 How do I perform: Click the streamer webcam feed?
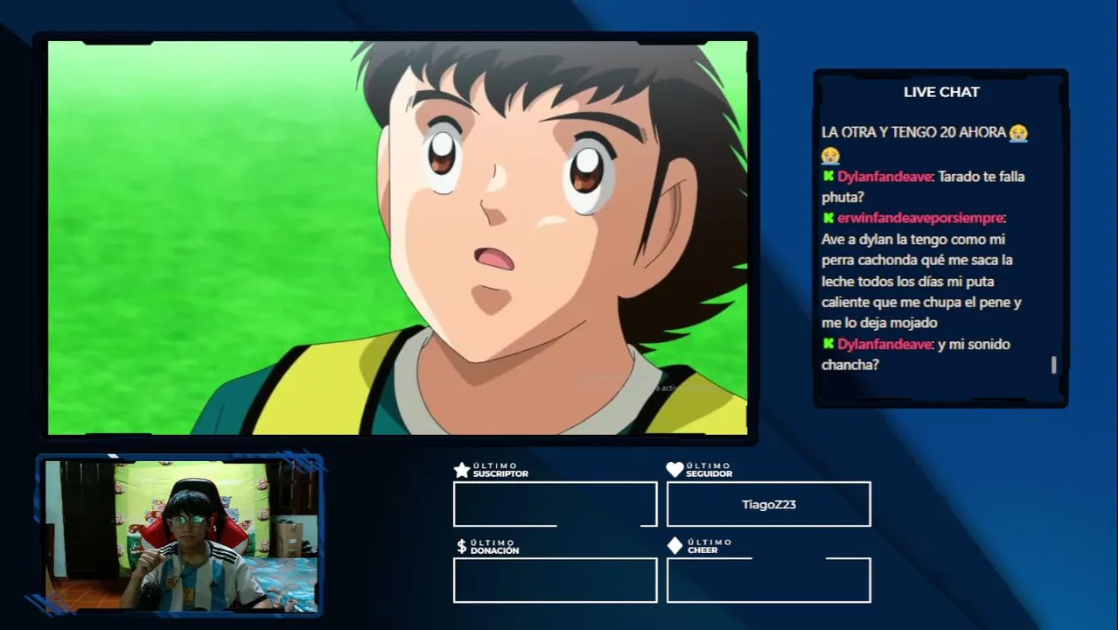(x=181, y=535)
